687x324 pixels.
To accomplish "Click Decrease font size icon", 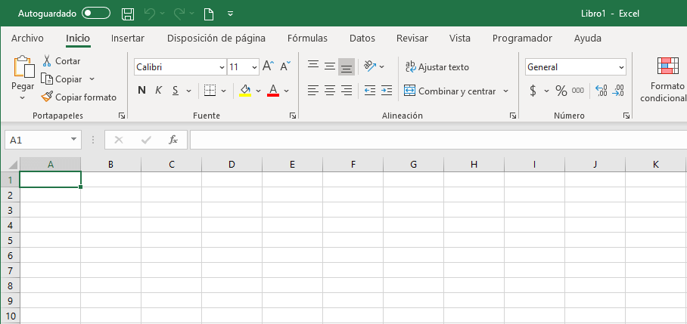I will click(285, 66).
